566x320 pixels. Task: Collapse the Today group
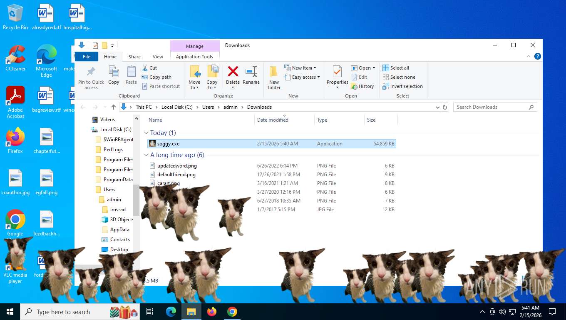pos(146,133)
